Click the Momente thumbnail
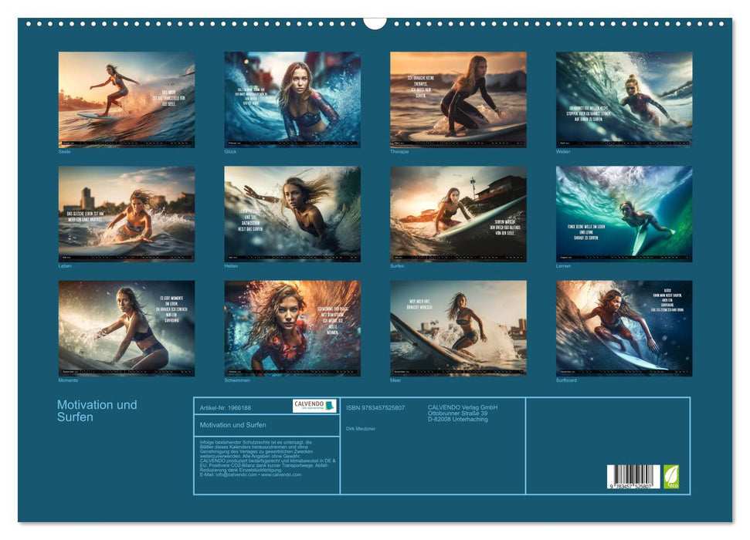This screenshot has height=540, width=750. click(x=127, y=329)
